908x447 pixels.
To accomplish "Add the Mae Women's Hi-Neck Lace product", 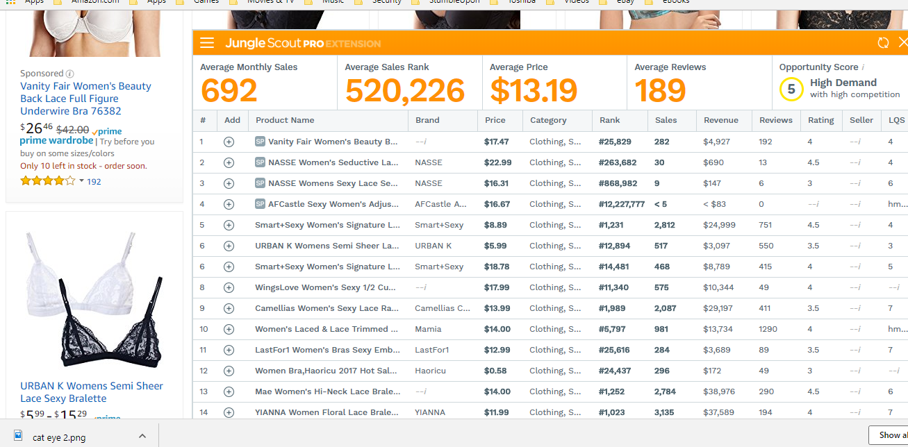I will 229,391.
